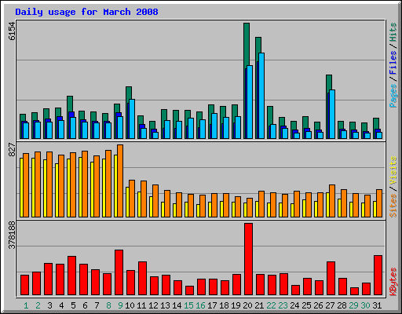Click the Visits legend label
This screenshot has width=402, height=314.
(x=393, y=171)
